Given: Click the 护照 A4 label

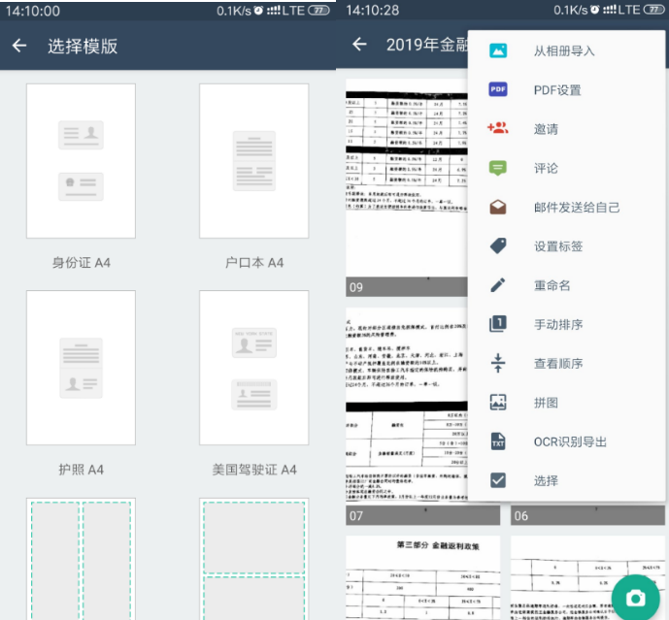Looking at the screenshot, I should tap(81, 470).
